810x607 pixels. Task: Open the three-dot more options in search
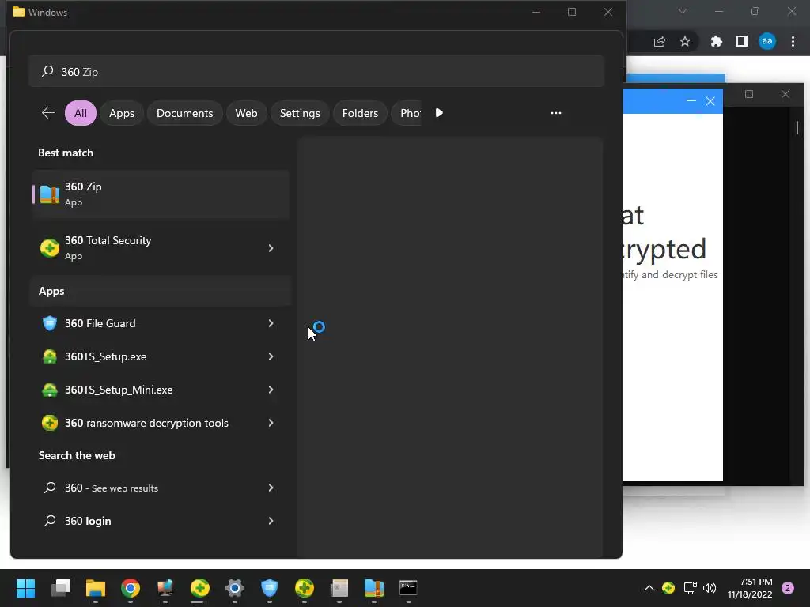pos(556,112)
